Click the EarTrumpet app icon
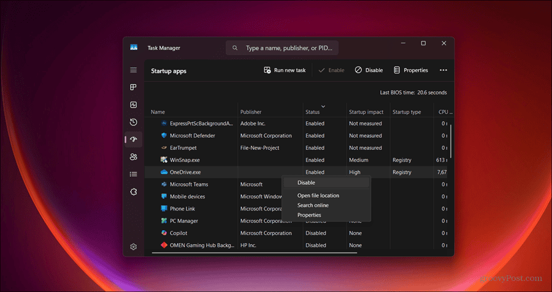This screenshot has height=292, width=552. [x=164, y=148]
